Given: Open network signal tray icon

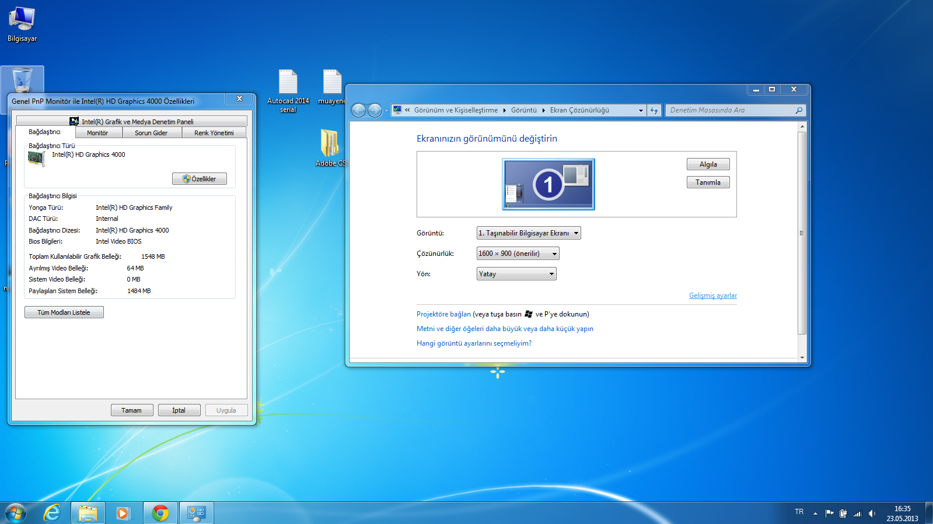Looking at the screenshot, I should [x=857, y=514].
